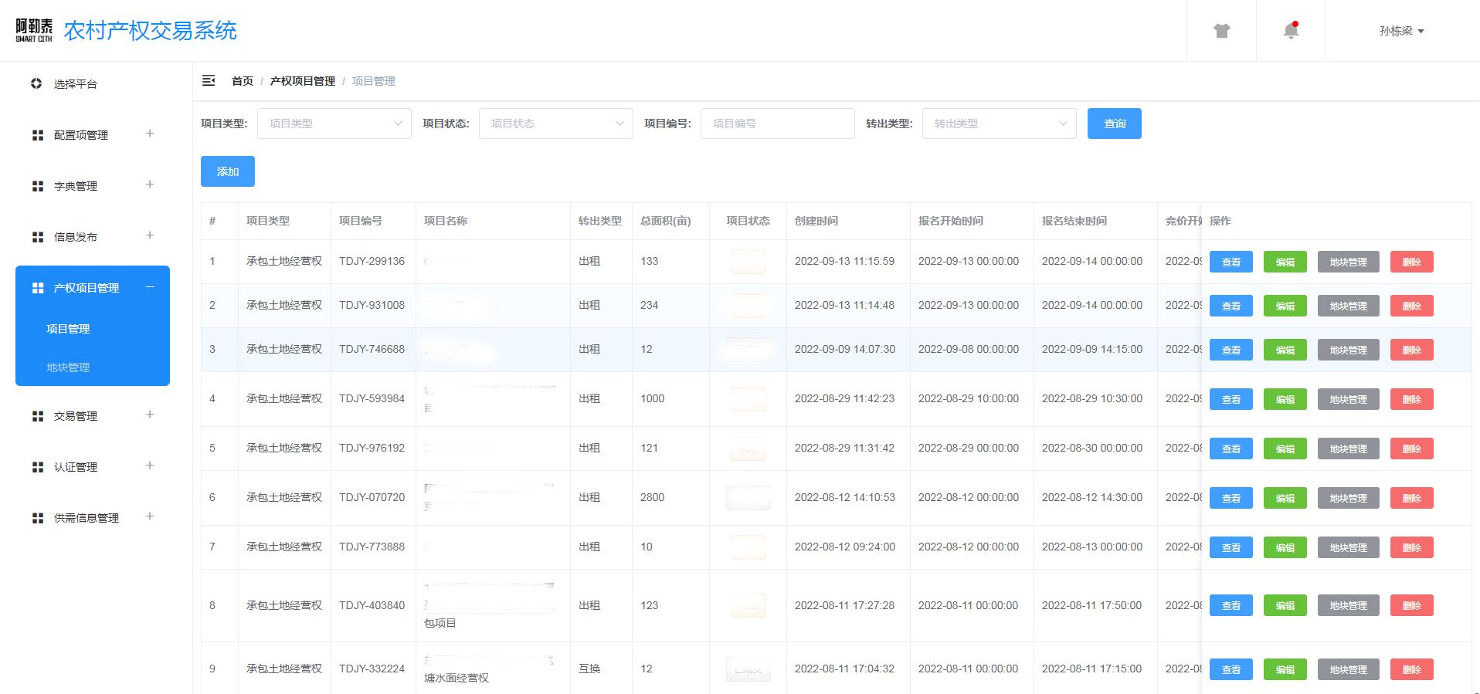
Task: Click the 供需信息管理 grid icon
Action: pos(37,518)
